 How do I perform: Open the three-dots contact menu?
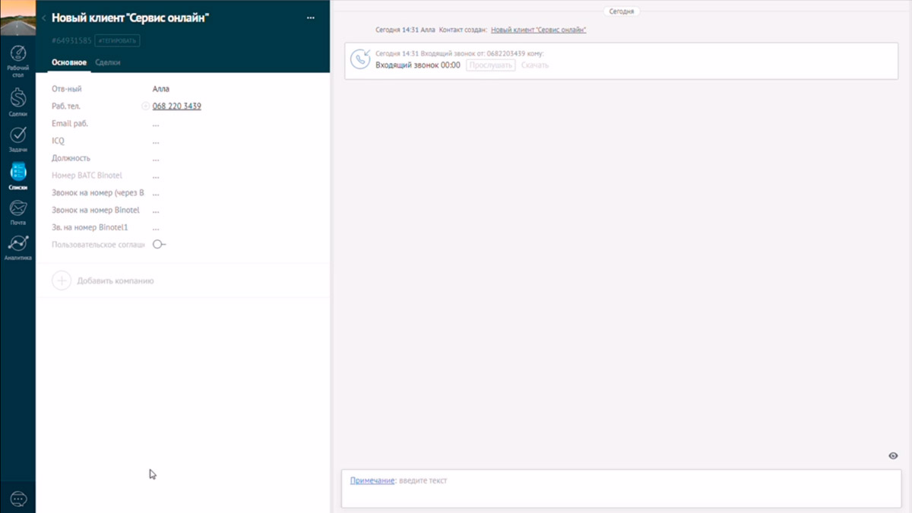(x=310, y=17)
